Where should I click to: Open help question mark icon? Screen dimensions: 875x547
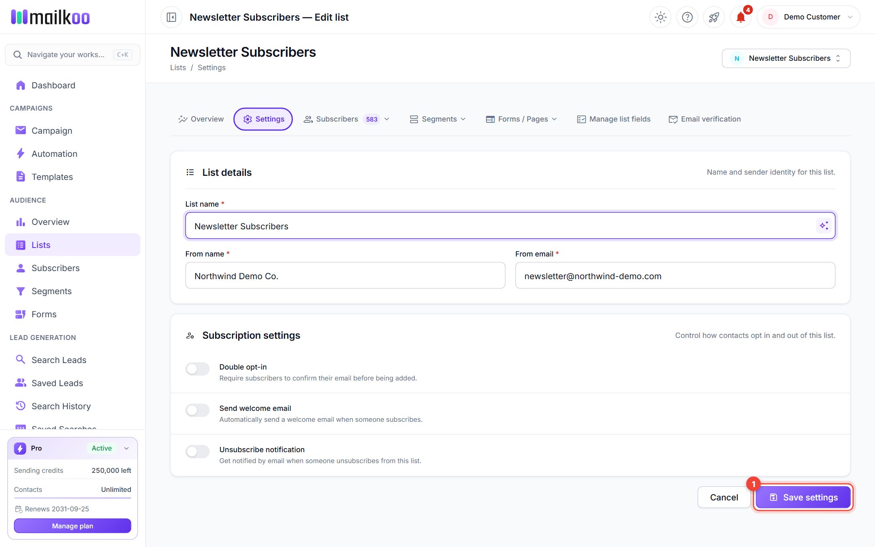coord(687,17)
